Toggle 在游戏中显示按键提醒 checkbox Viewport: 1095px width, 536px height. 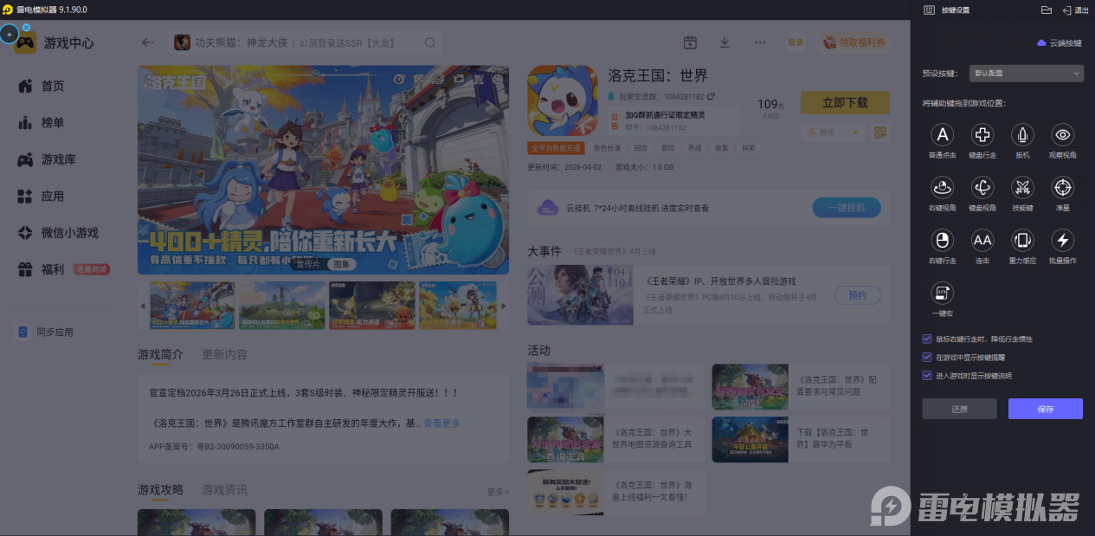pyautogui.click(x=928, y=358)
